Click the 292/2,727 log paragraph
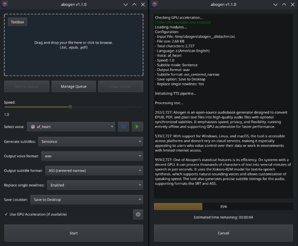 221,119
